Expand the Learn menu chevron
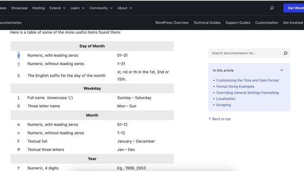 coord(83,8)
